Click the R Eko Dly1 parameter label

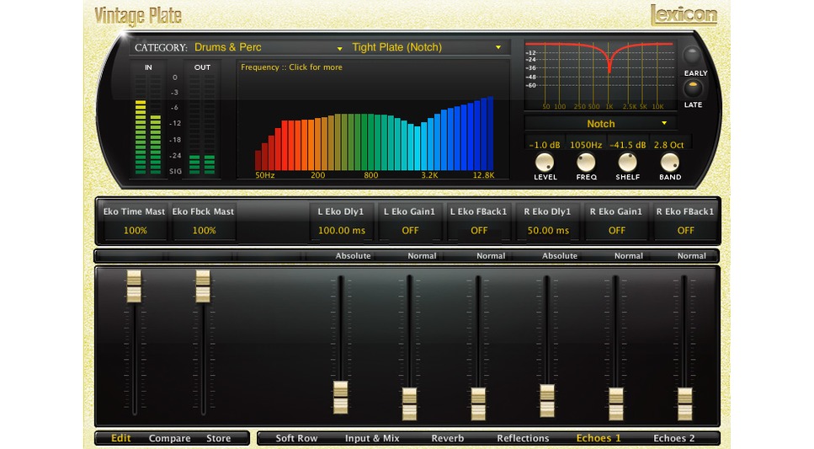click(x=547, y=211)
